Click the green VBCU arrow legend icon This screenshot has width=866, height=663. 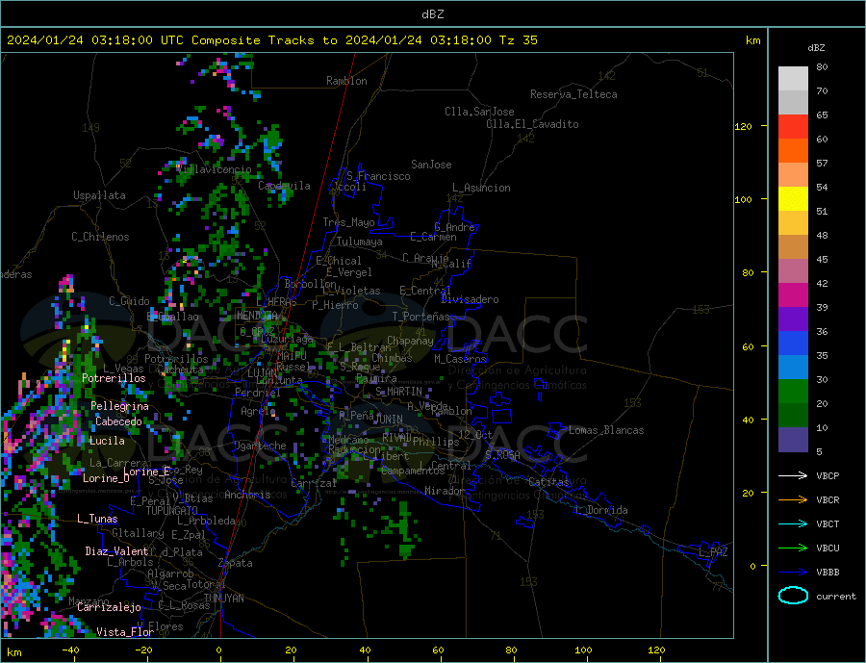[x=793, y=548]
